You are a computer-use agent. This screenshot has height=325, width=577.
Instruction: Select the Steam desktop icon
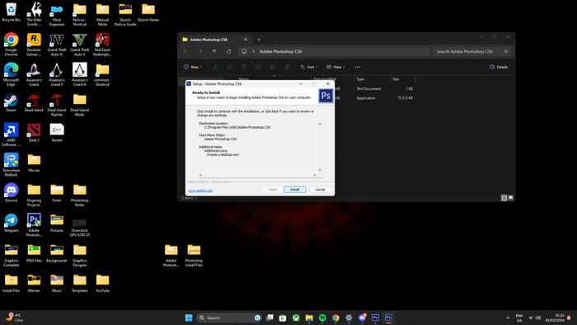(11, 102)
